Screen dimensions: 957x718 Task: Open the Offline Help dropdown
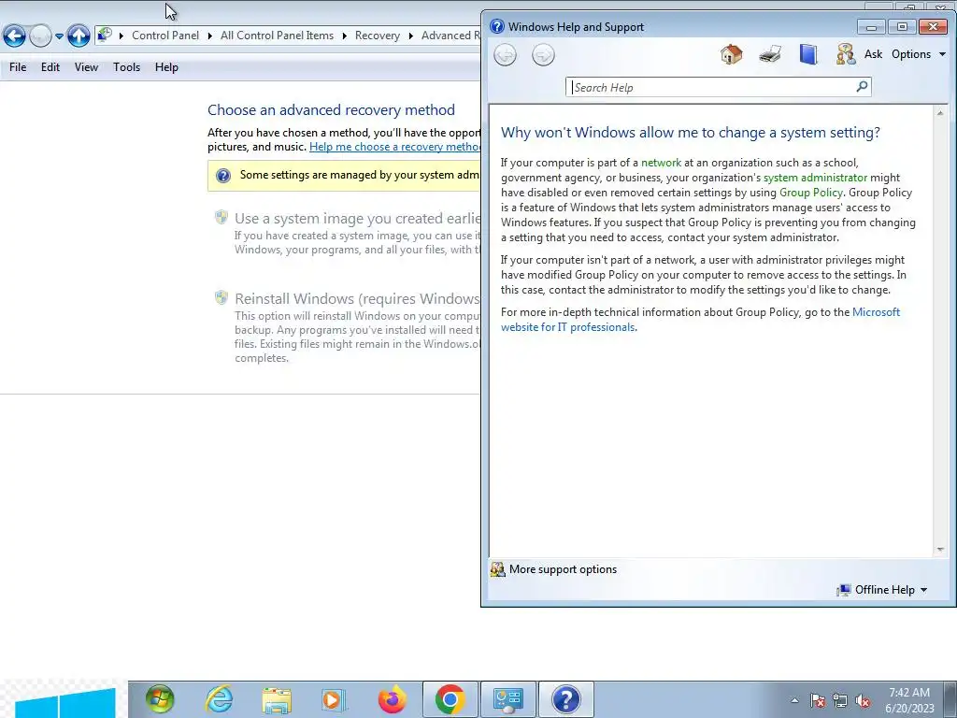pyautogui.click(x=882, y=590)
